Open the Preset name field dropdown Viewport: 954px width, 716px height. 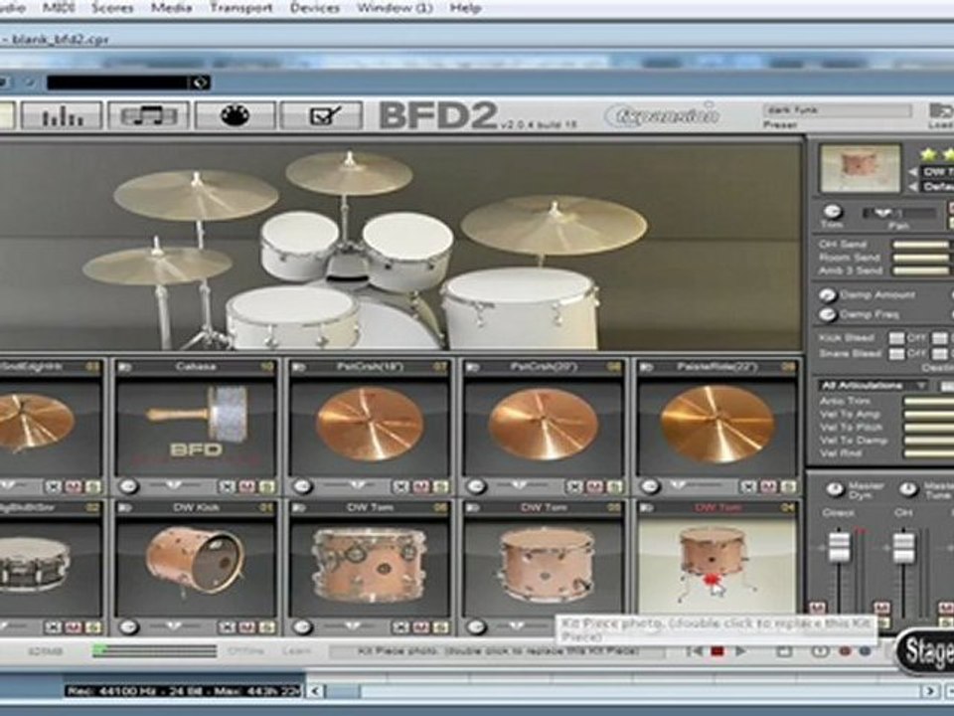[x=838, y=110]
